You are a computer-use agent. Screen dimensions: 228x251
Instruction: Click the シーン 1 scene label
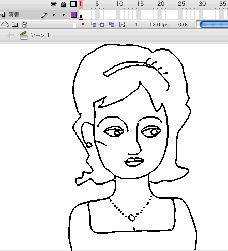[40, 35]
